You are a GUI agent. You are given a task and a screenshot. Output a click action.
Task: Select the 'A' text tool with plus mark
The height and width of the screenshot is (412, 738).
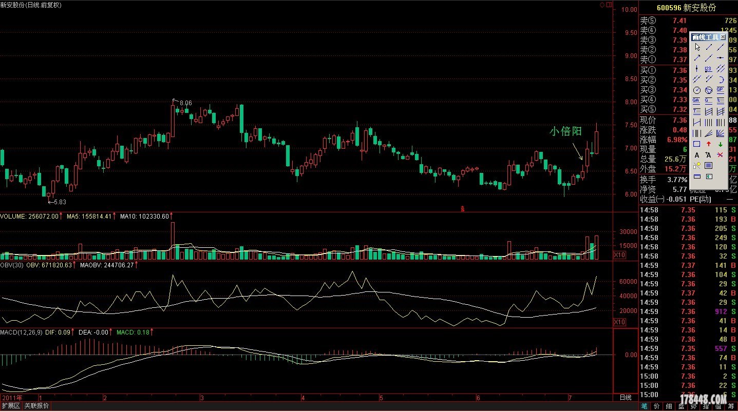pyautogui.click(x=709, y=155)
